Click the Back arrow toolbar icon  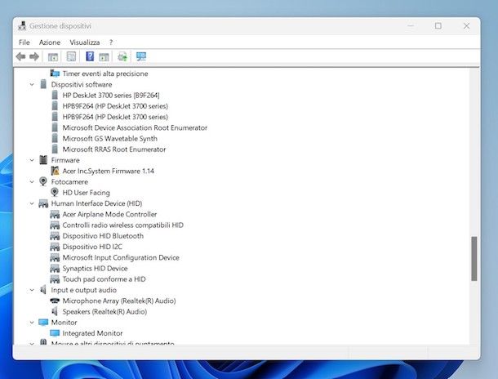point(20,57)
